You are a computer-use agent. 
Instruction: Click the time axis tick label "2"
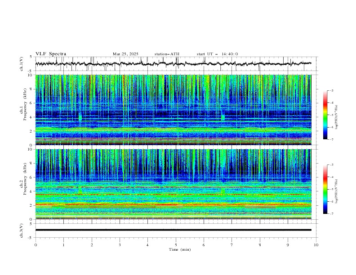click(x=92, y=245)
